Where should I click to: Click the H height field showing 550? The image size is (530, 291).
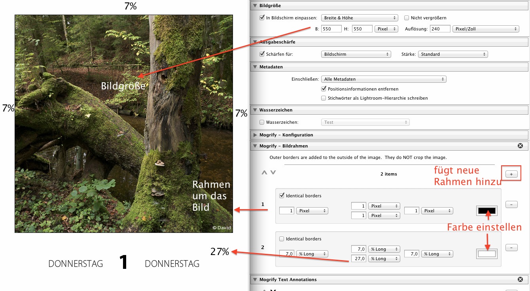pos(362,29)
